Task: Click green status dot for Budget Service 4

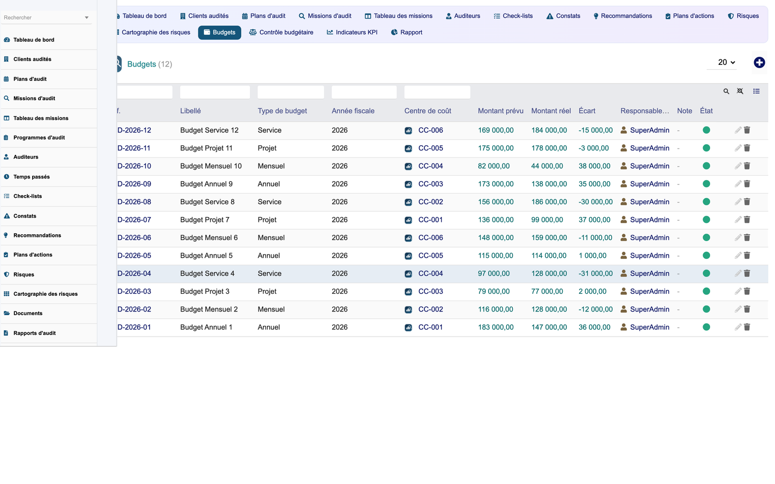Action: point(706,273)
